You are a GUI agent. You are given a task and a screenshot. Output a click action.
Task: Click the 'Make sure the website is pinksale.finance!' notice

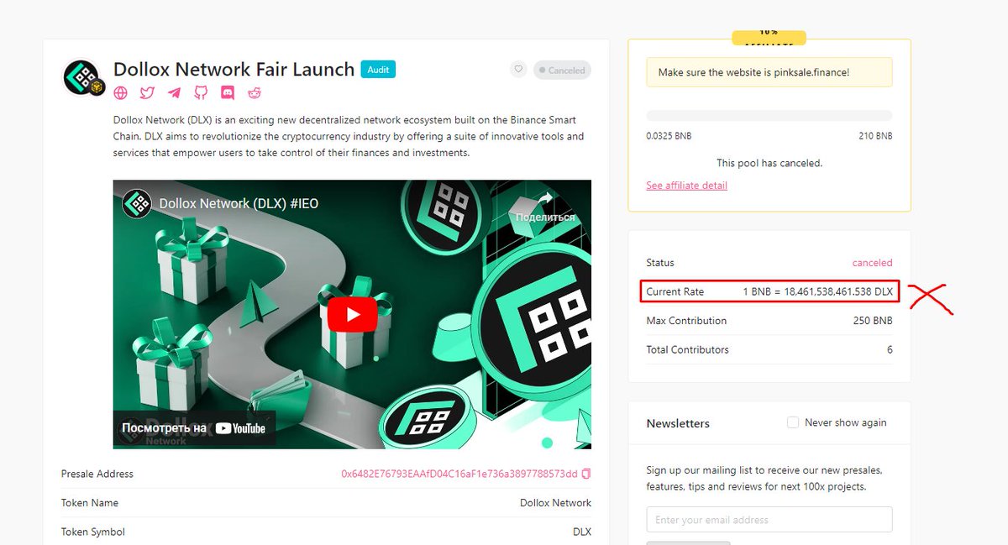tap(769, 72)
